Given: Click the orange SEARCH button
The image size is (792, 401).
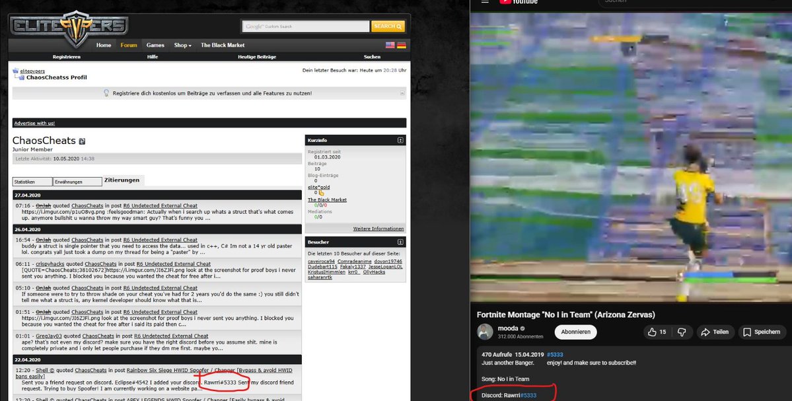Looking at the screenshot, I should click(388, 26).
